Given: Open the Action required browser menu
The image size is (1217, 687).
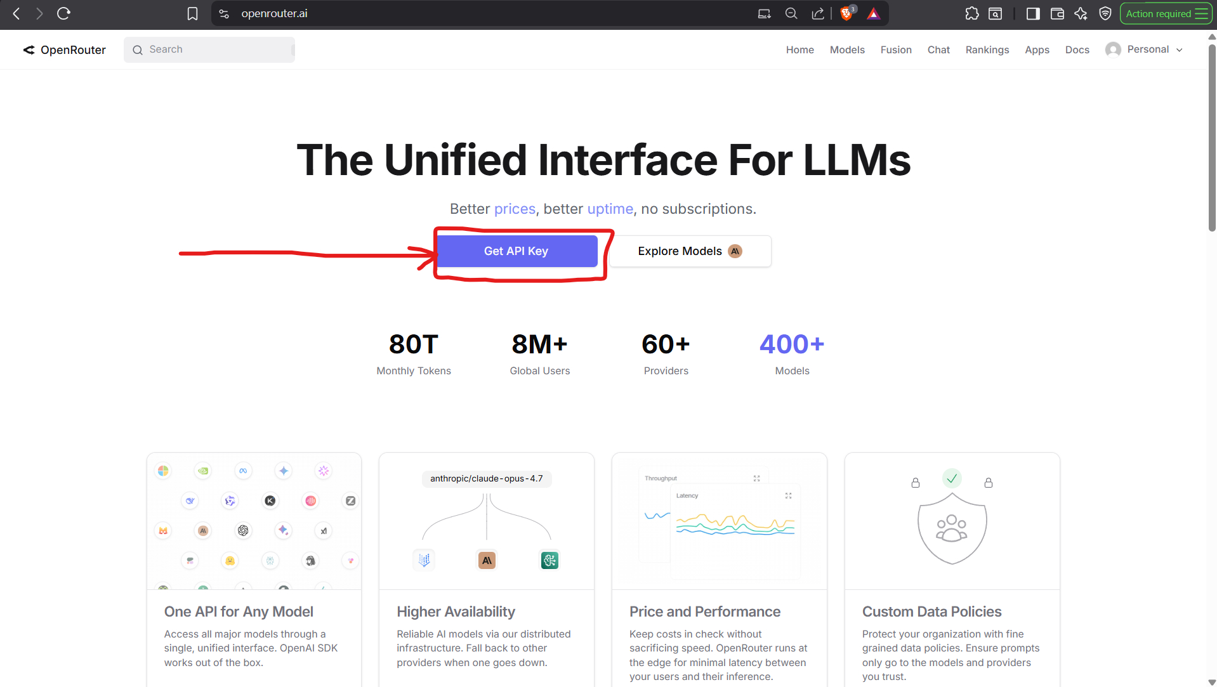Looking at the screenshot, I should coord(1166,13).
